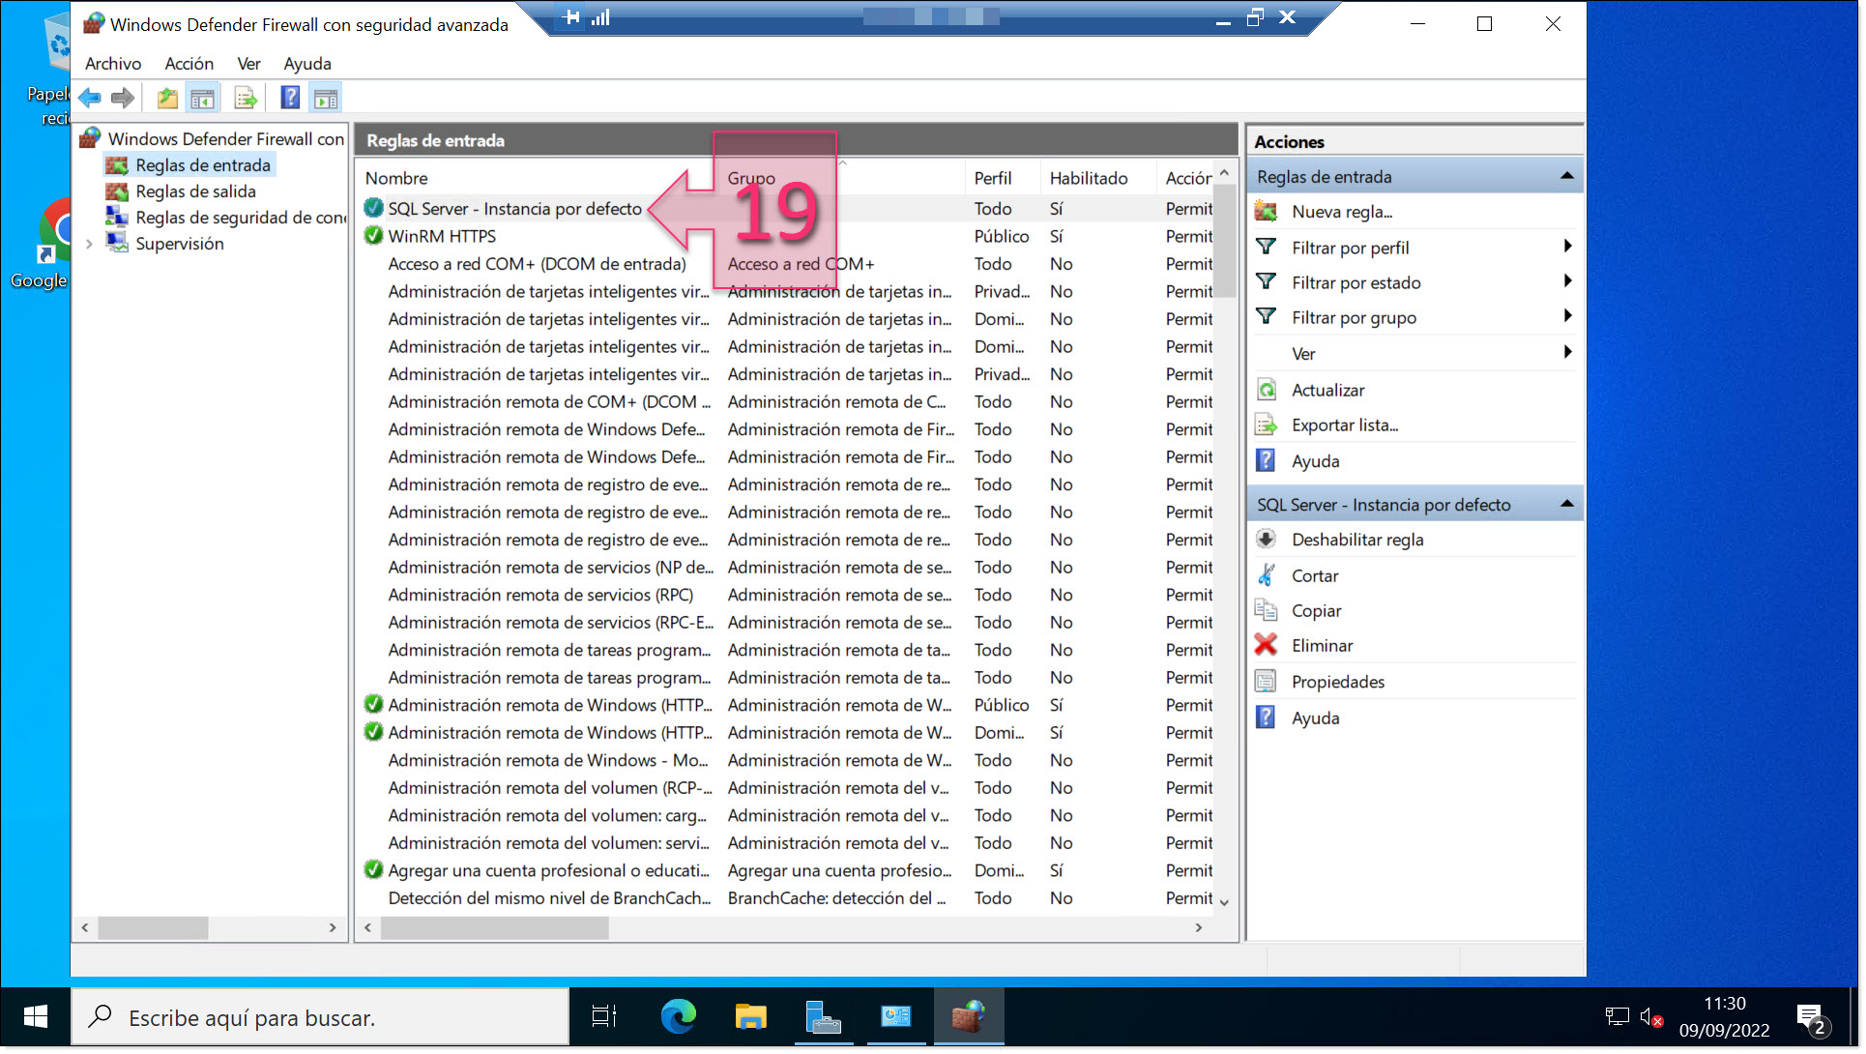Open the Ver menu
The image size is (1866, 1054).
click(249, 64)
